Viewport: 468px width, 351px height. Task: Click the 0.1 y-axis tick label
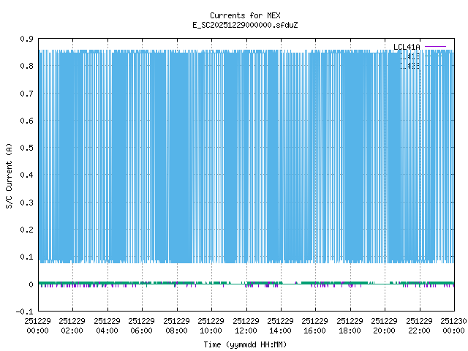pyautogui.click(x=26, y=257)
